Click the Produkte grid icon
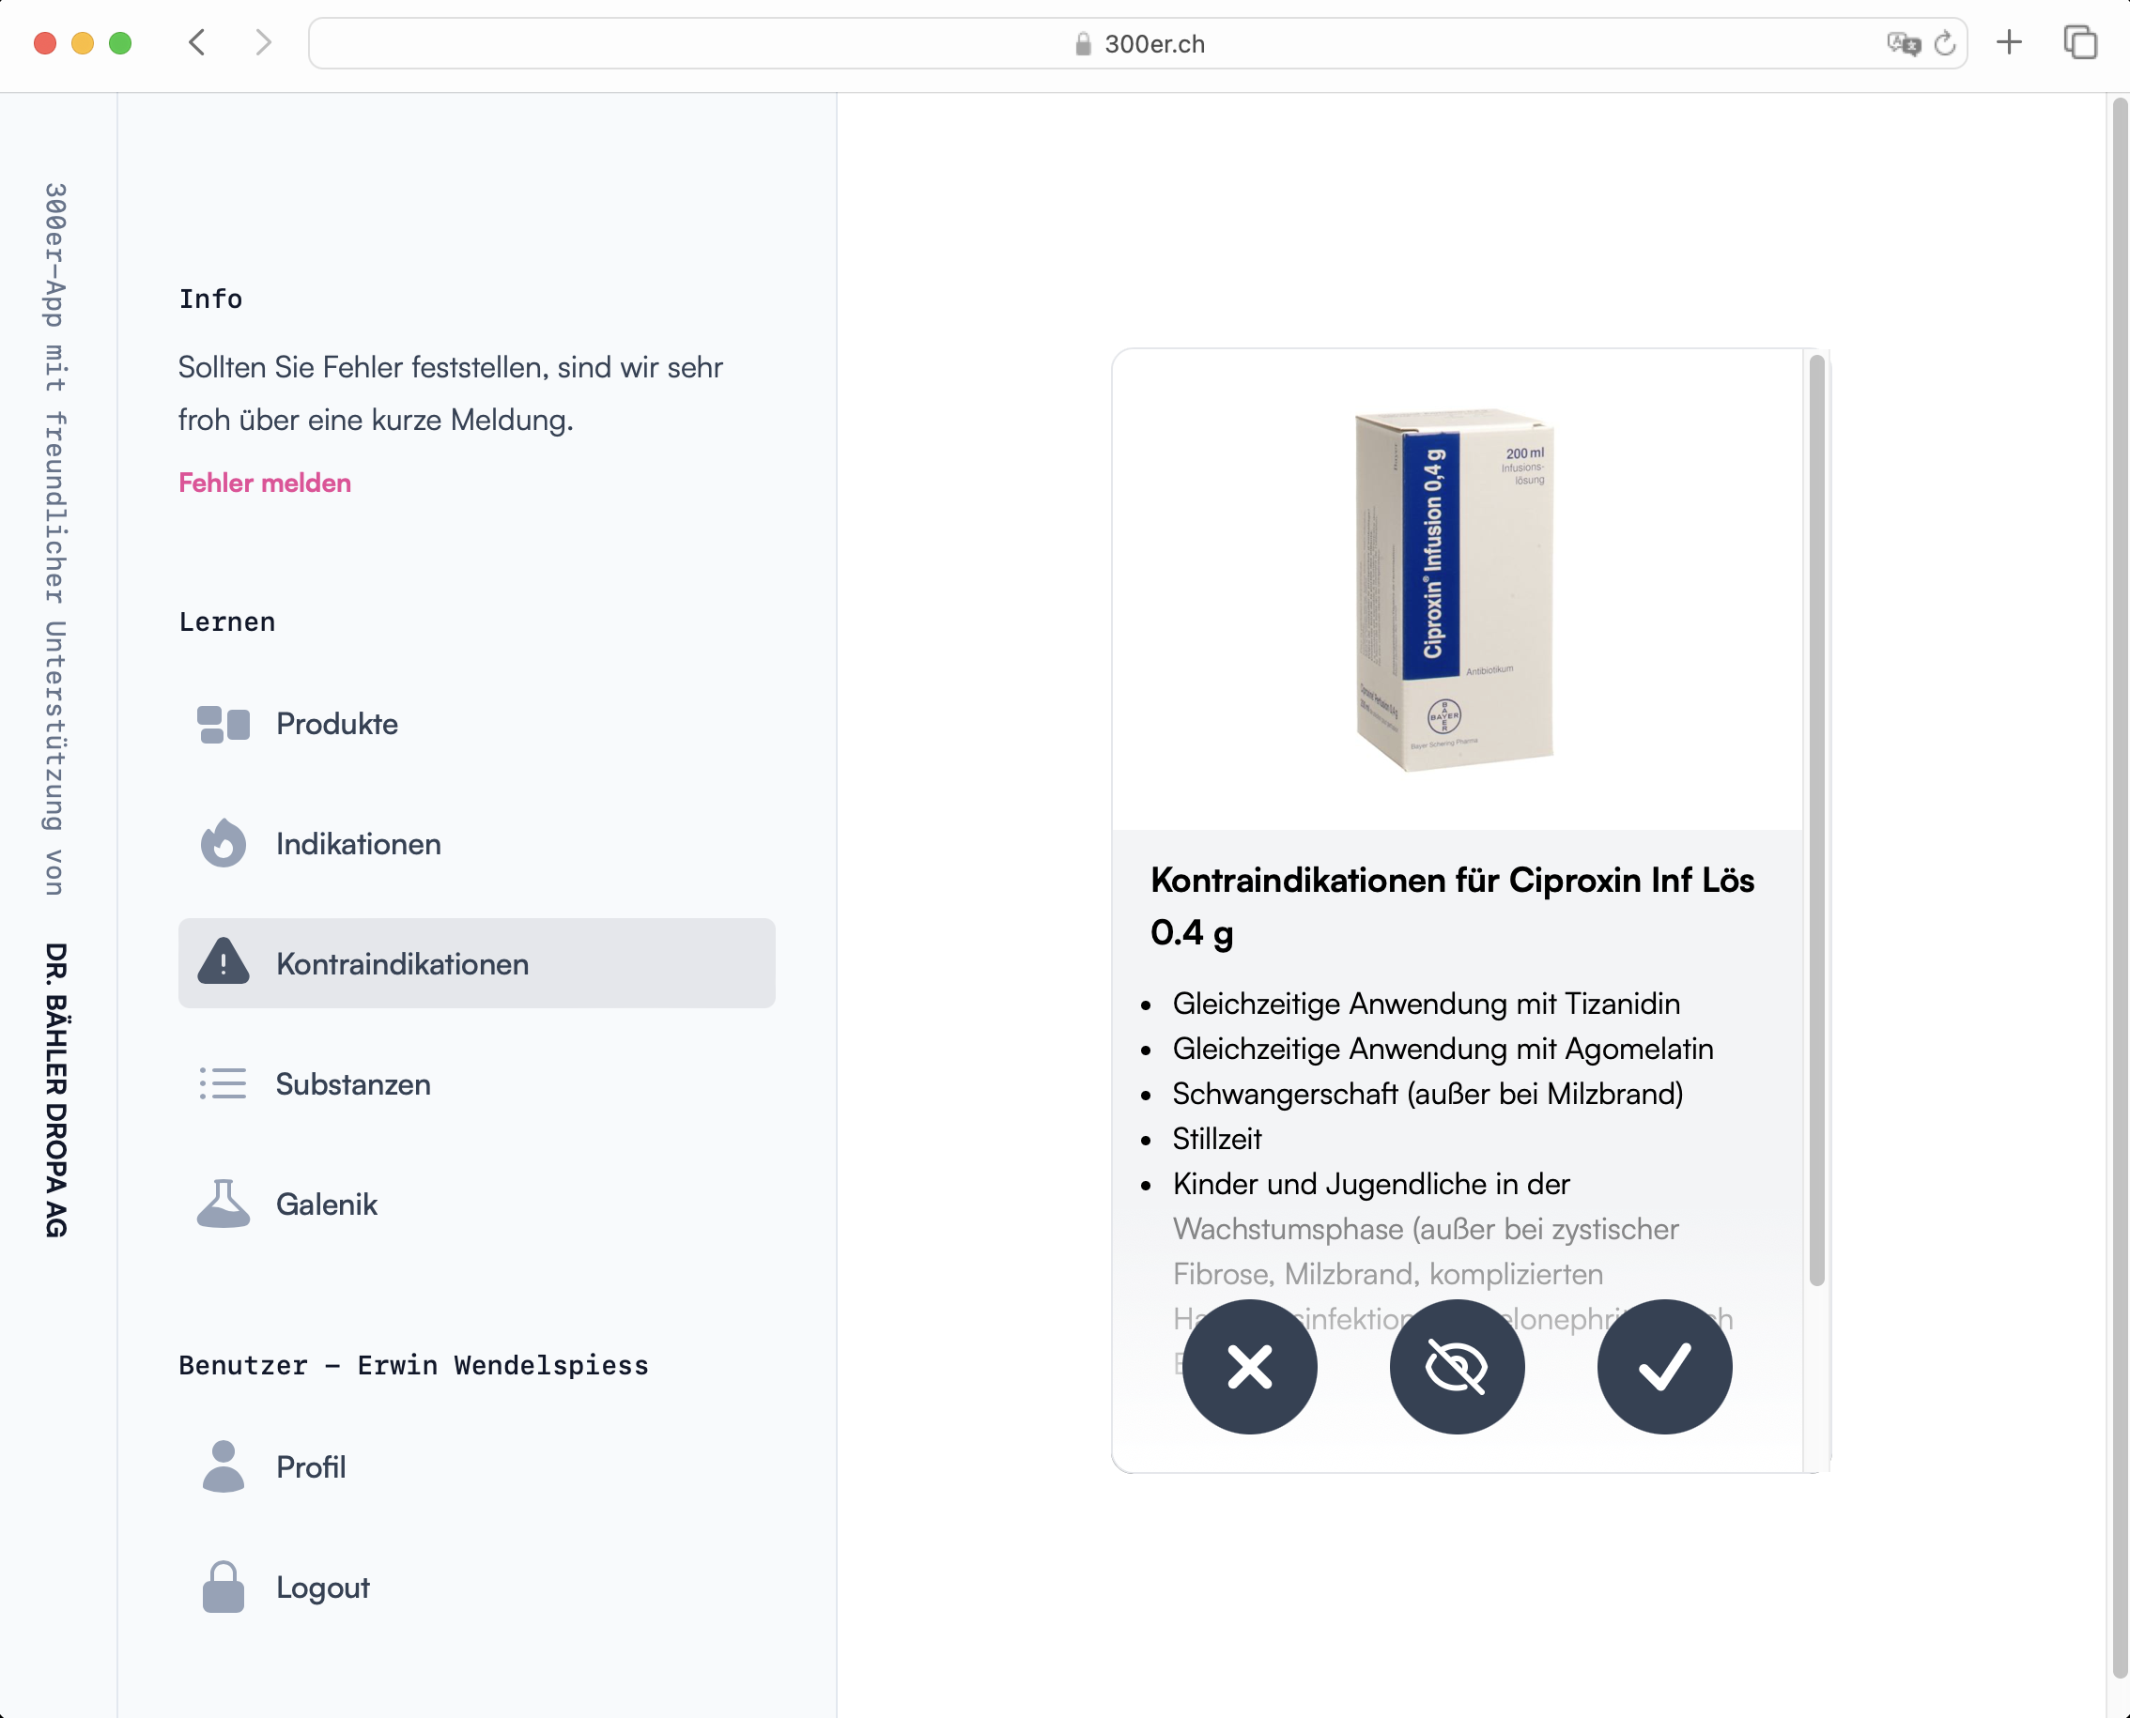The image size is (2130, 1718). [223, 724]
